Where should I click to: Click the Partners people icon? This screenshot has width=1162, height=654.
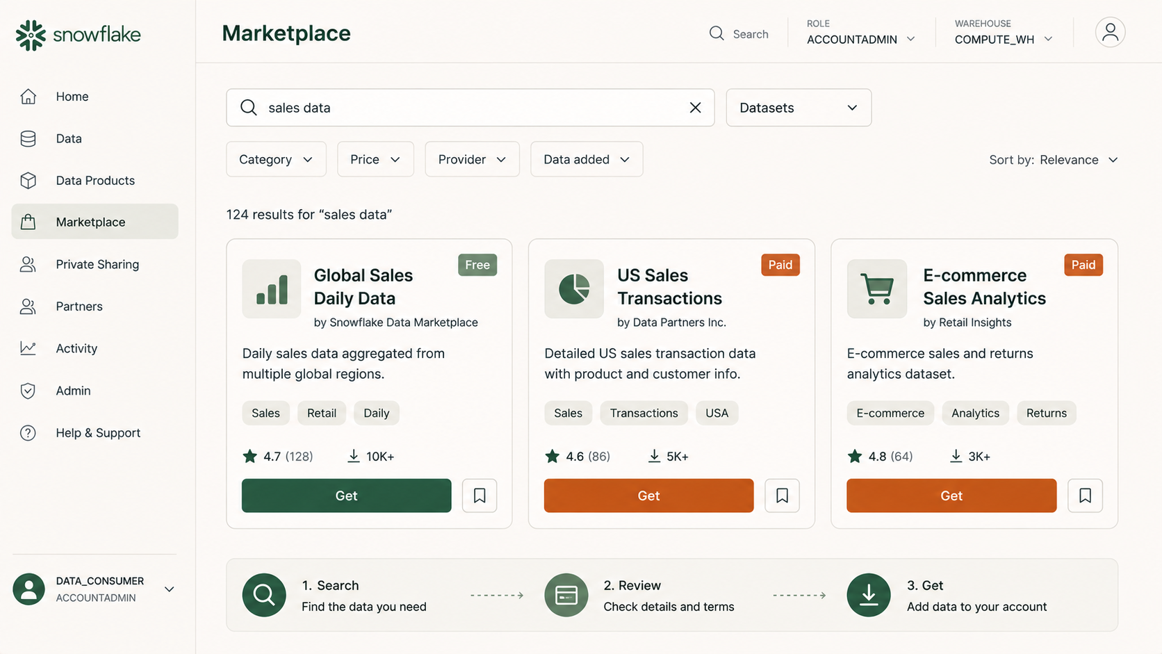click(x=28, y=306)
